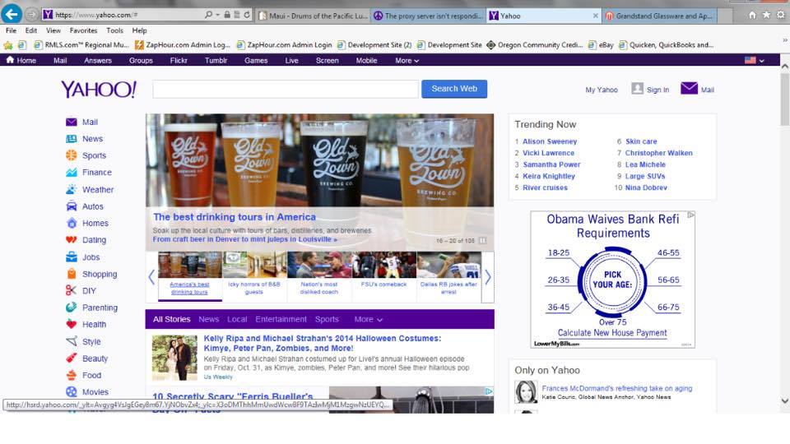Screen dimensions: 790x444
Task: Click the News icon in sidebar
Action: click(71, 138)
